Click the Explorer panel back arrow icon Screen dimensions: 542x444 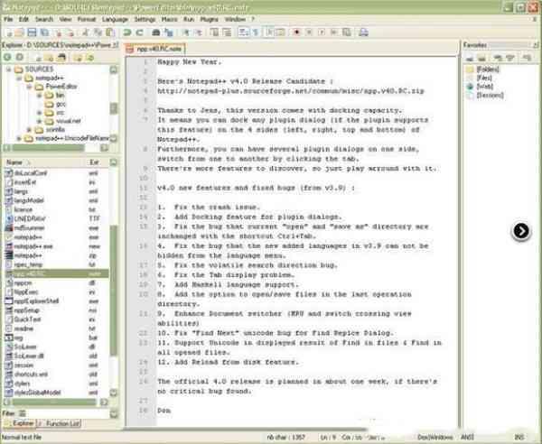[7, 57]
